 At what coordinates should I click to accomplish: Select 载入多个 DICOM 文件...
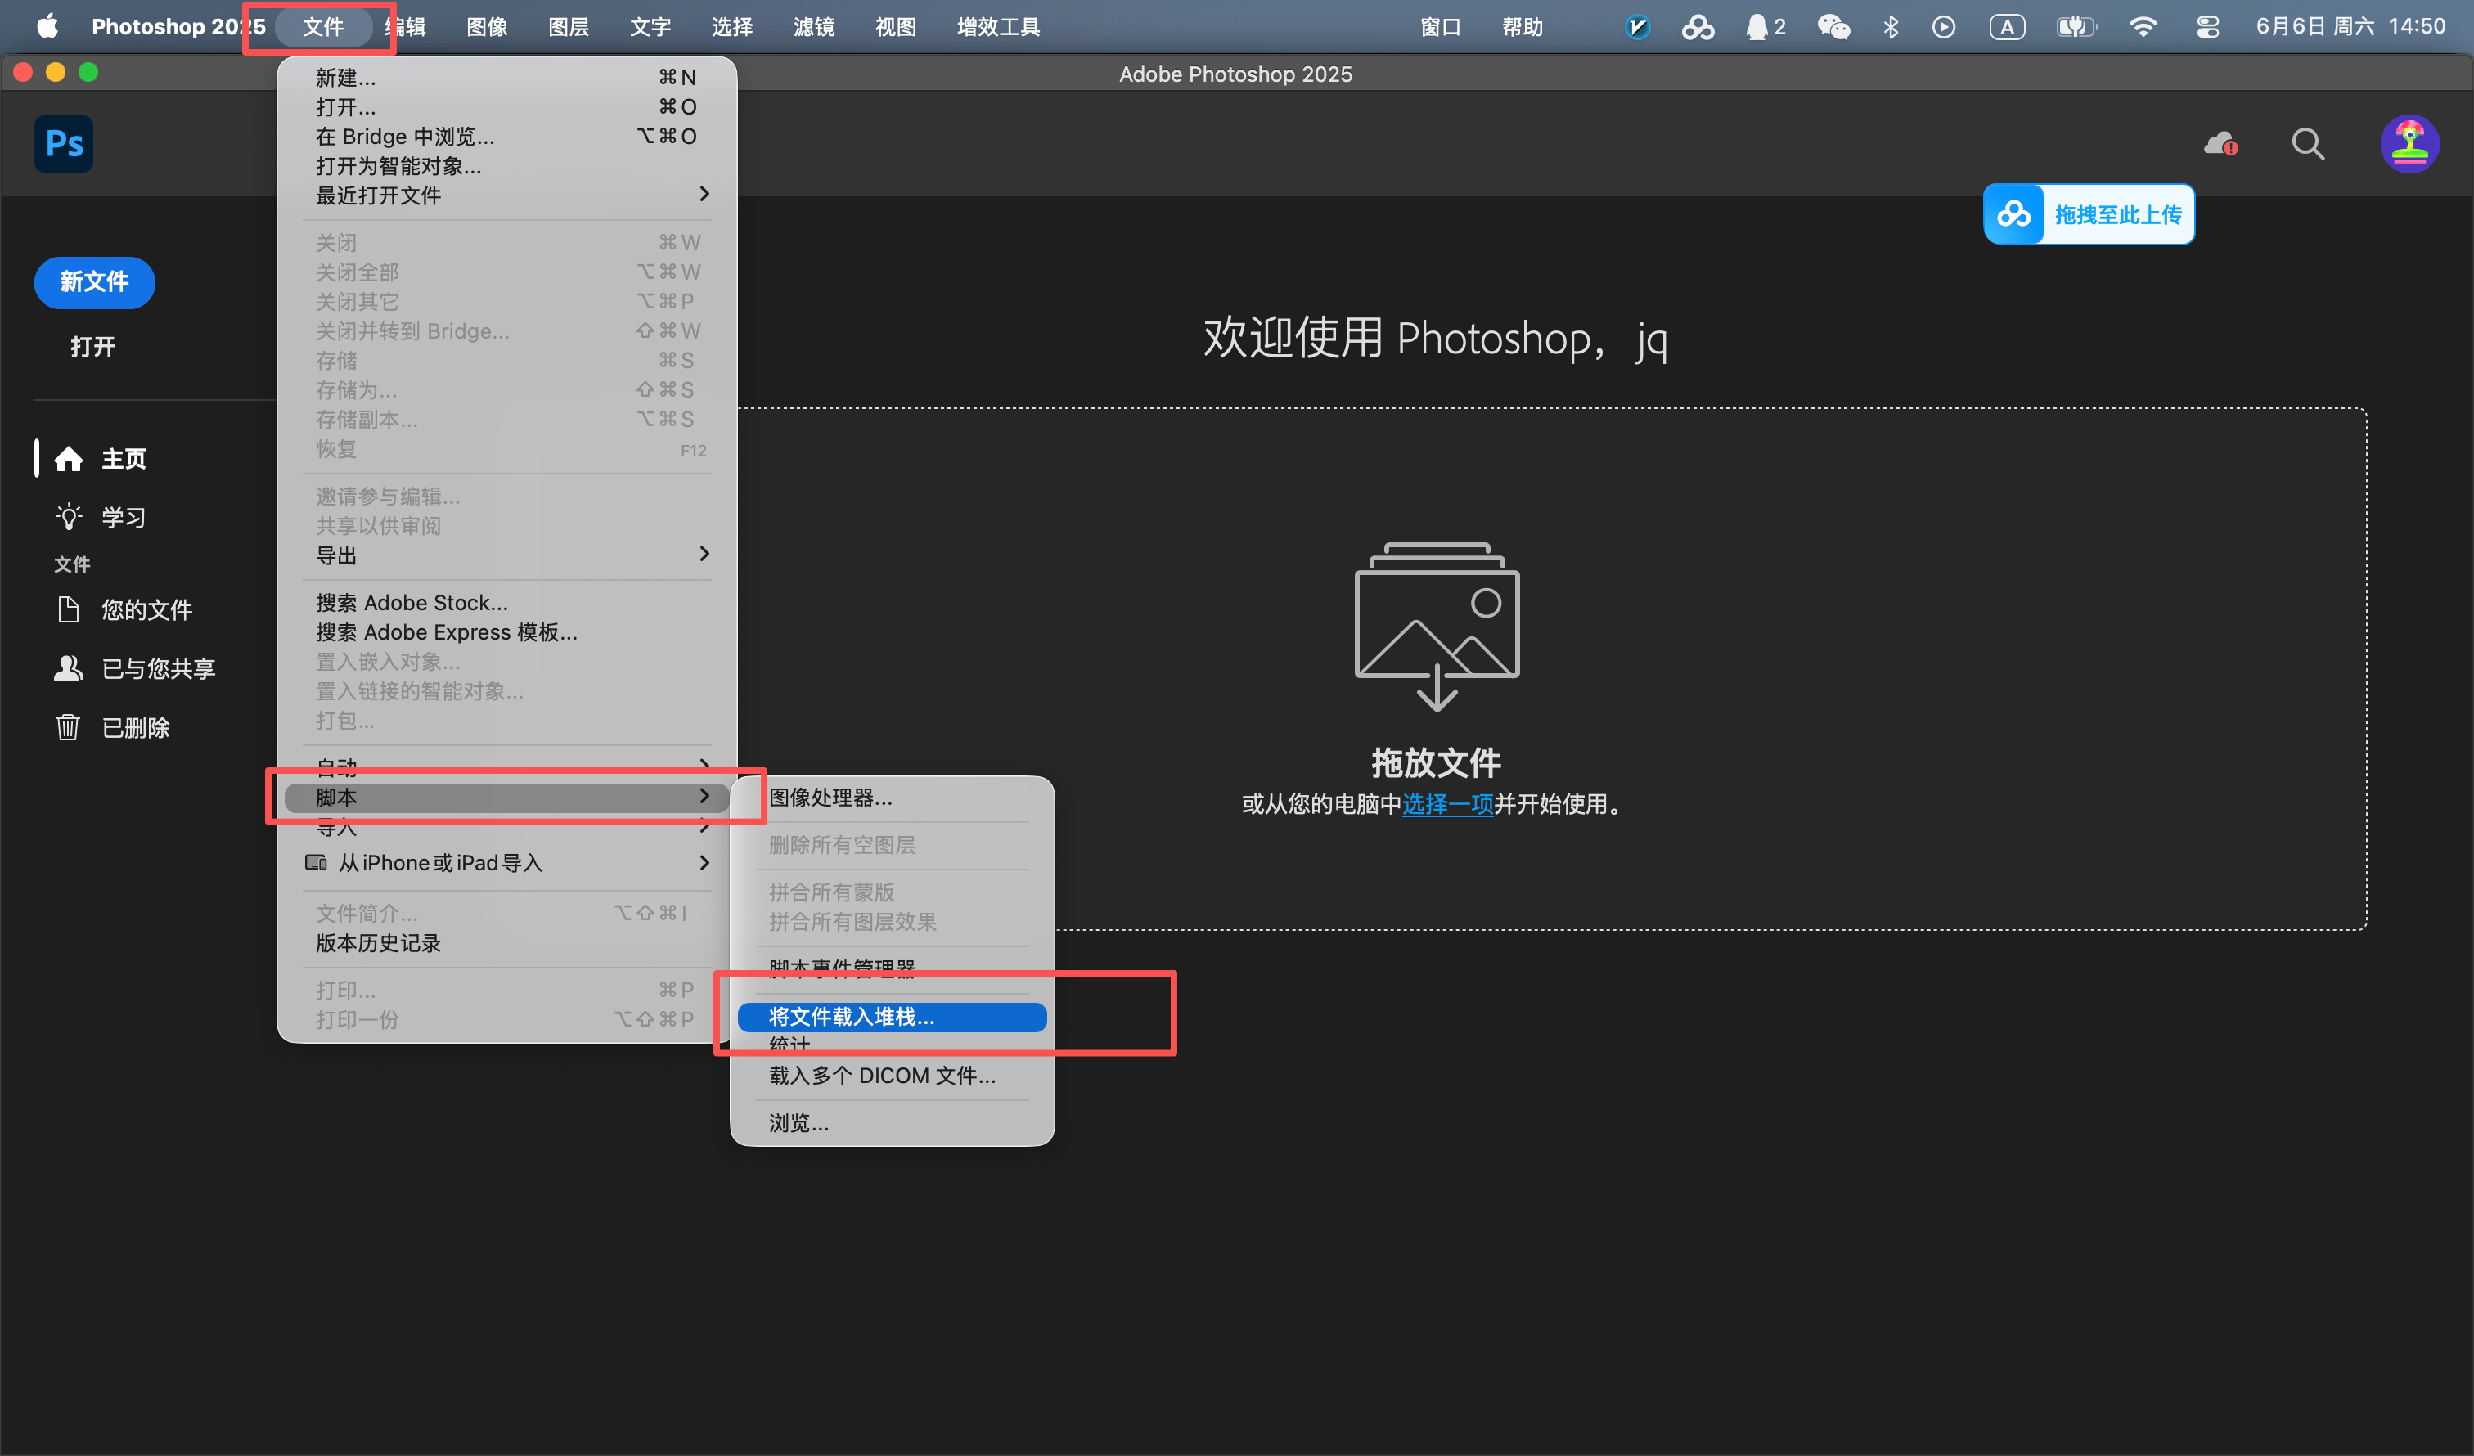click(892, 1075)
